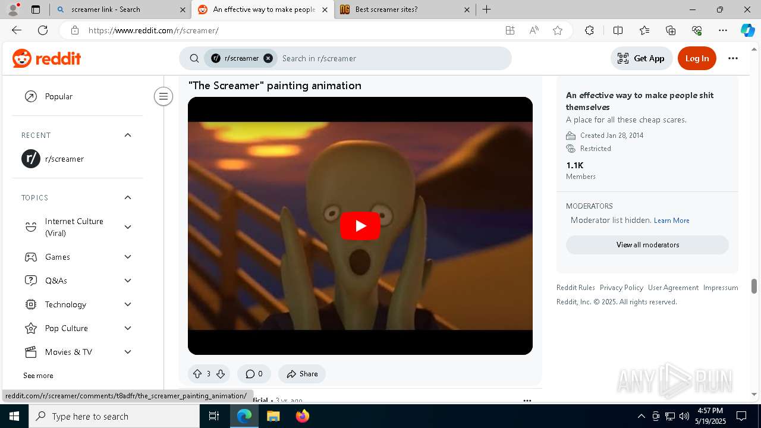
Task: Open Reddit's three-dot more options menu
Action: 733,58
